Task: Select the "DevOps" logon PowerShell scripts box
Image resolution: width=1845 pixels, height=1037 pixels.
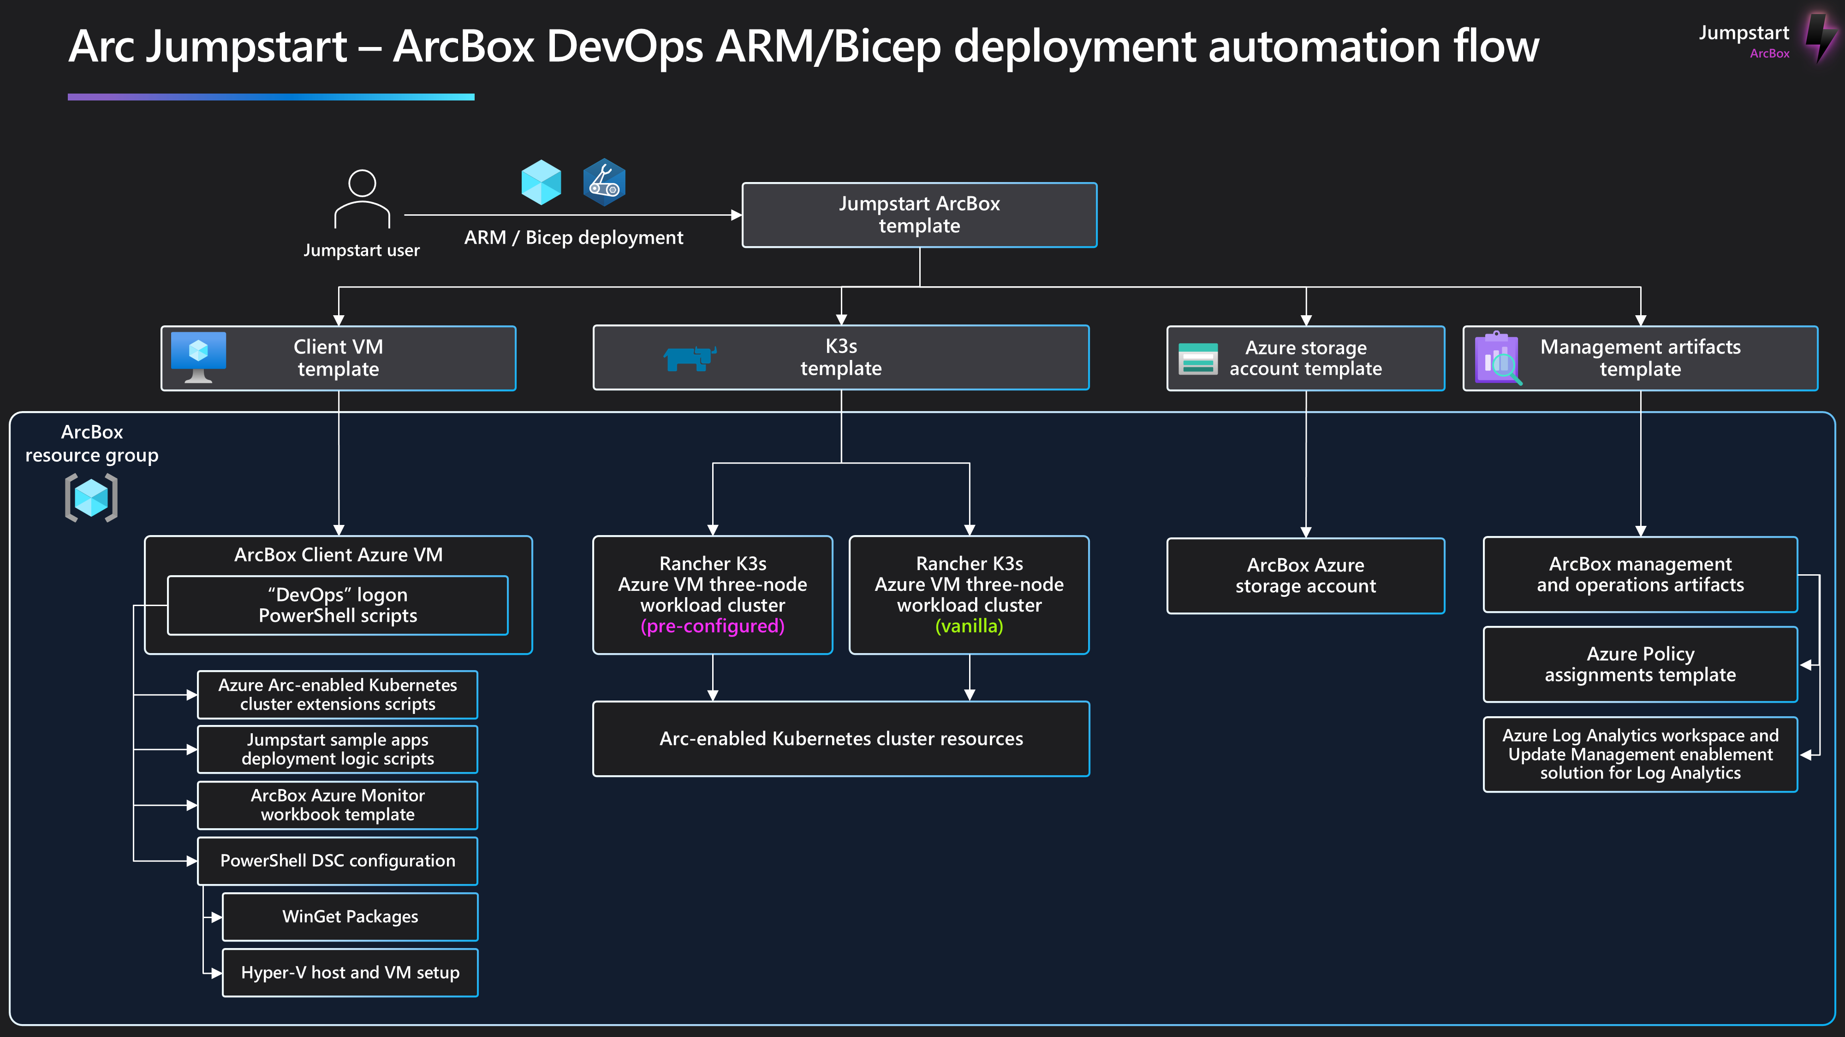Action: [337, 605]
